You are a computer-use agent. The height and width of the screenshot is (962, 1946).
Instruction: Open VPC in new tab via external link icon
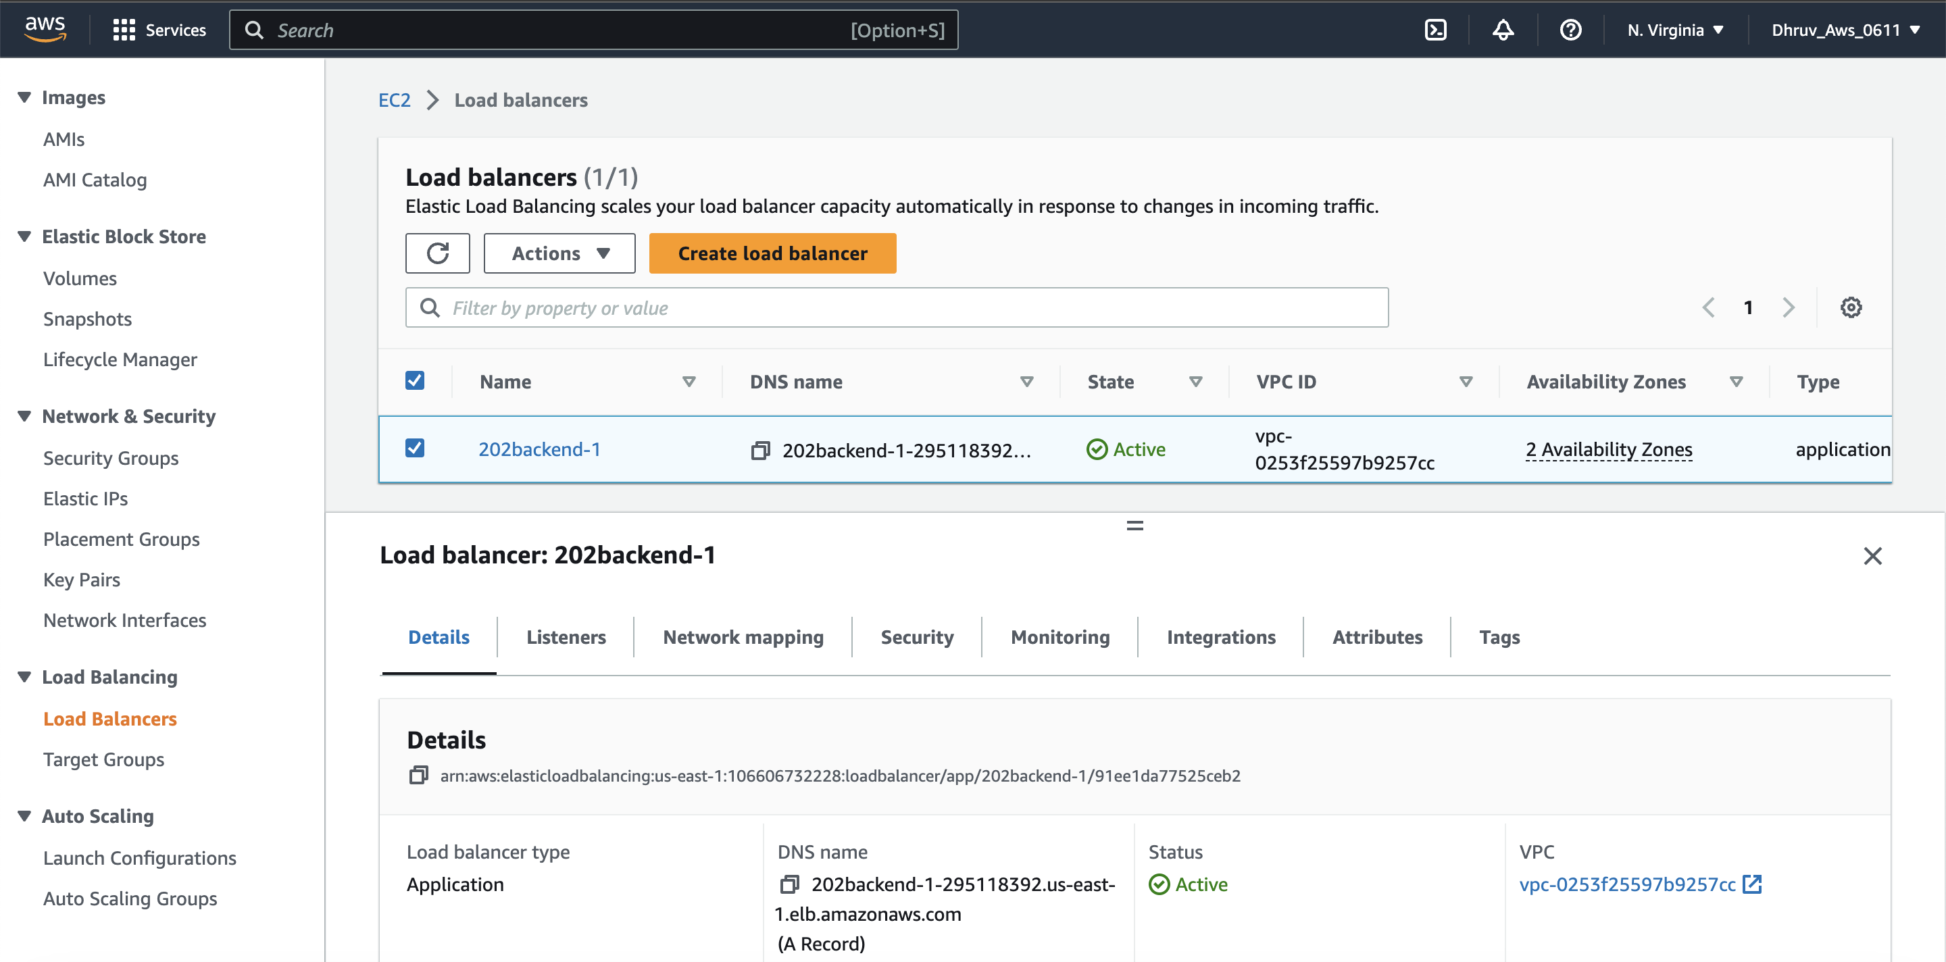(1753, 884)
